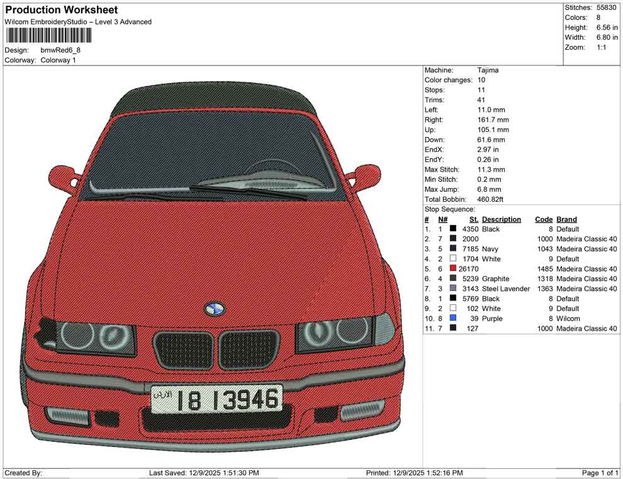Click the St. column header
The height and width of the screenshot is (479, 623).
pos(473,219)
